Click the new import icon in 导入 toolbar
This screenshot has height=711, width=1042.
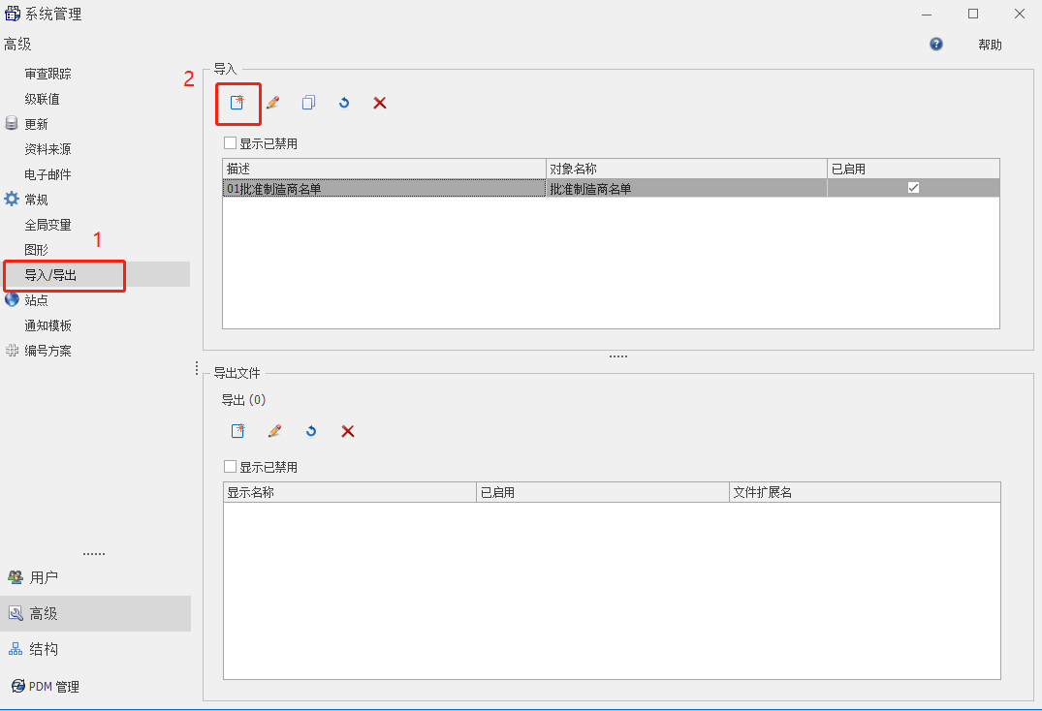[x=237, y=103]
